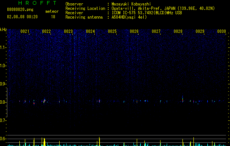This screenshot has height=146, width=230.
Task: Click the 0.9 kHz axis label
Action: 3,84
